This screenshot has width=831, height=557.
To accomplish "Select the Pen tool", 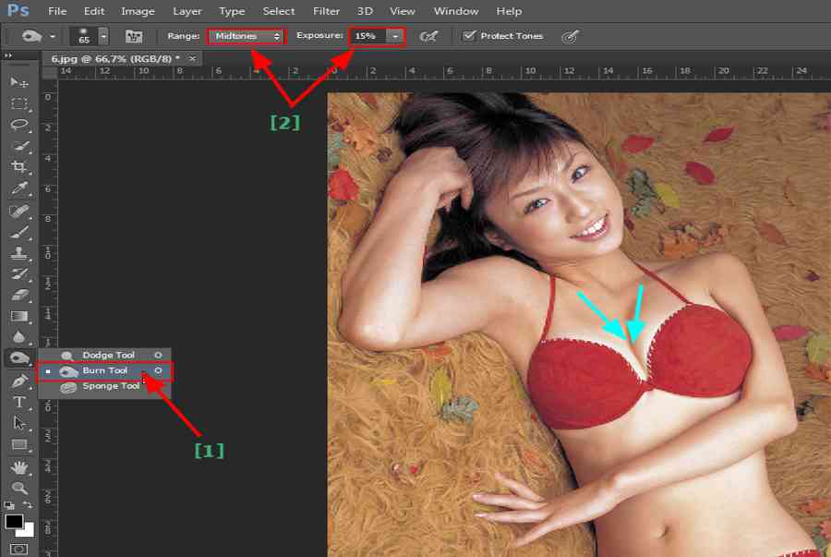I will [x=19, y=381].
